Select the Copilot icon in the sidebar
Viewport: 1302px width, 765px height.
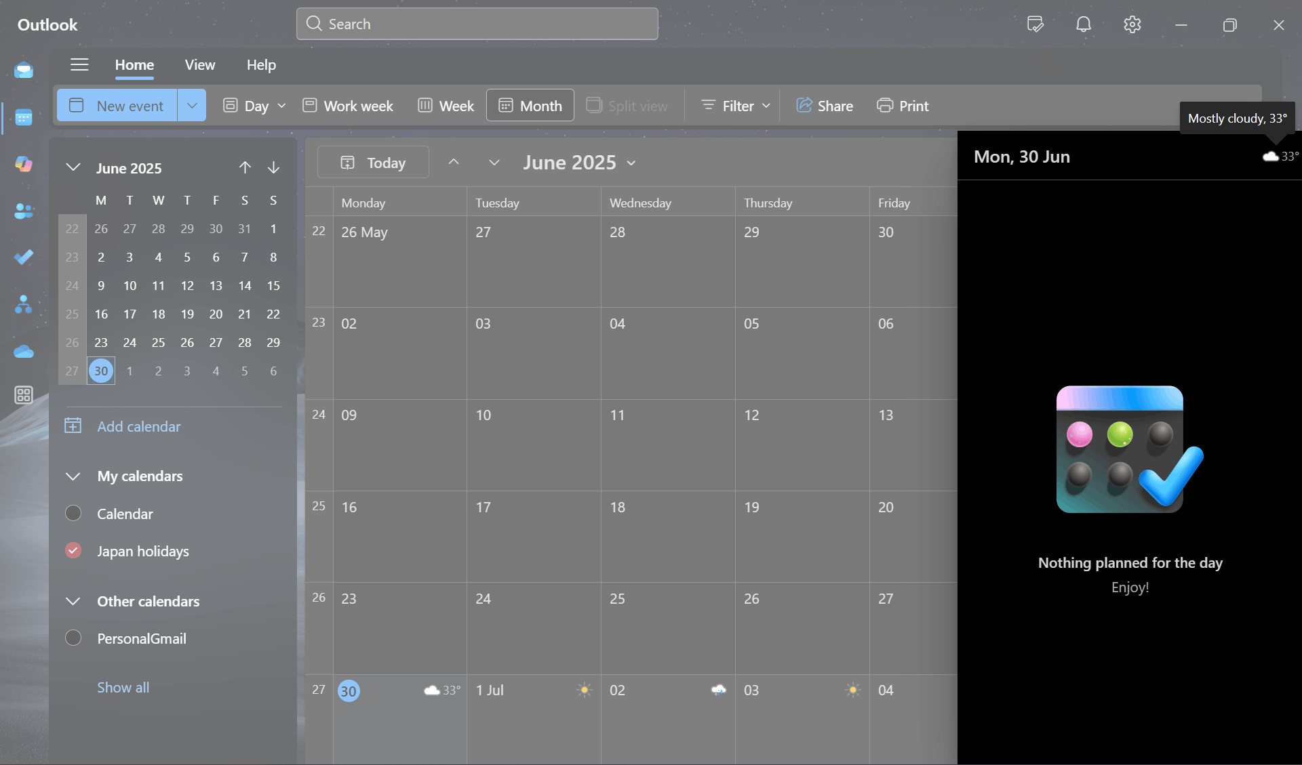pyautogui.click(x=24, y=163)
